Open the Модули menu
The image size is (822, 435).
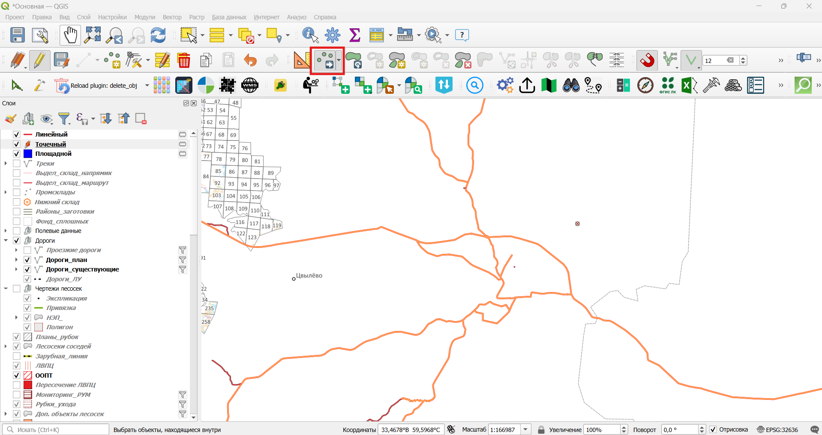click(x=144, y=17)
